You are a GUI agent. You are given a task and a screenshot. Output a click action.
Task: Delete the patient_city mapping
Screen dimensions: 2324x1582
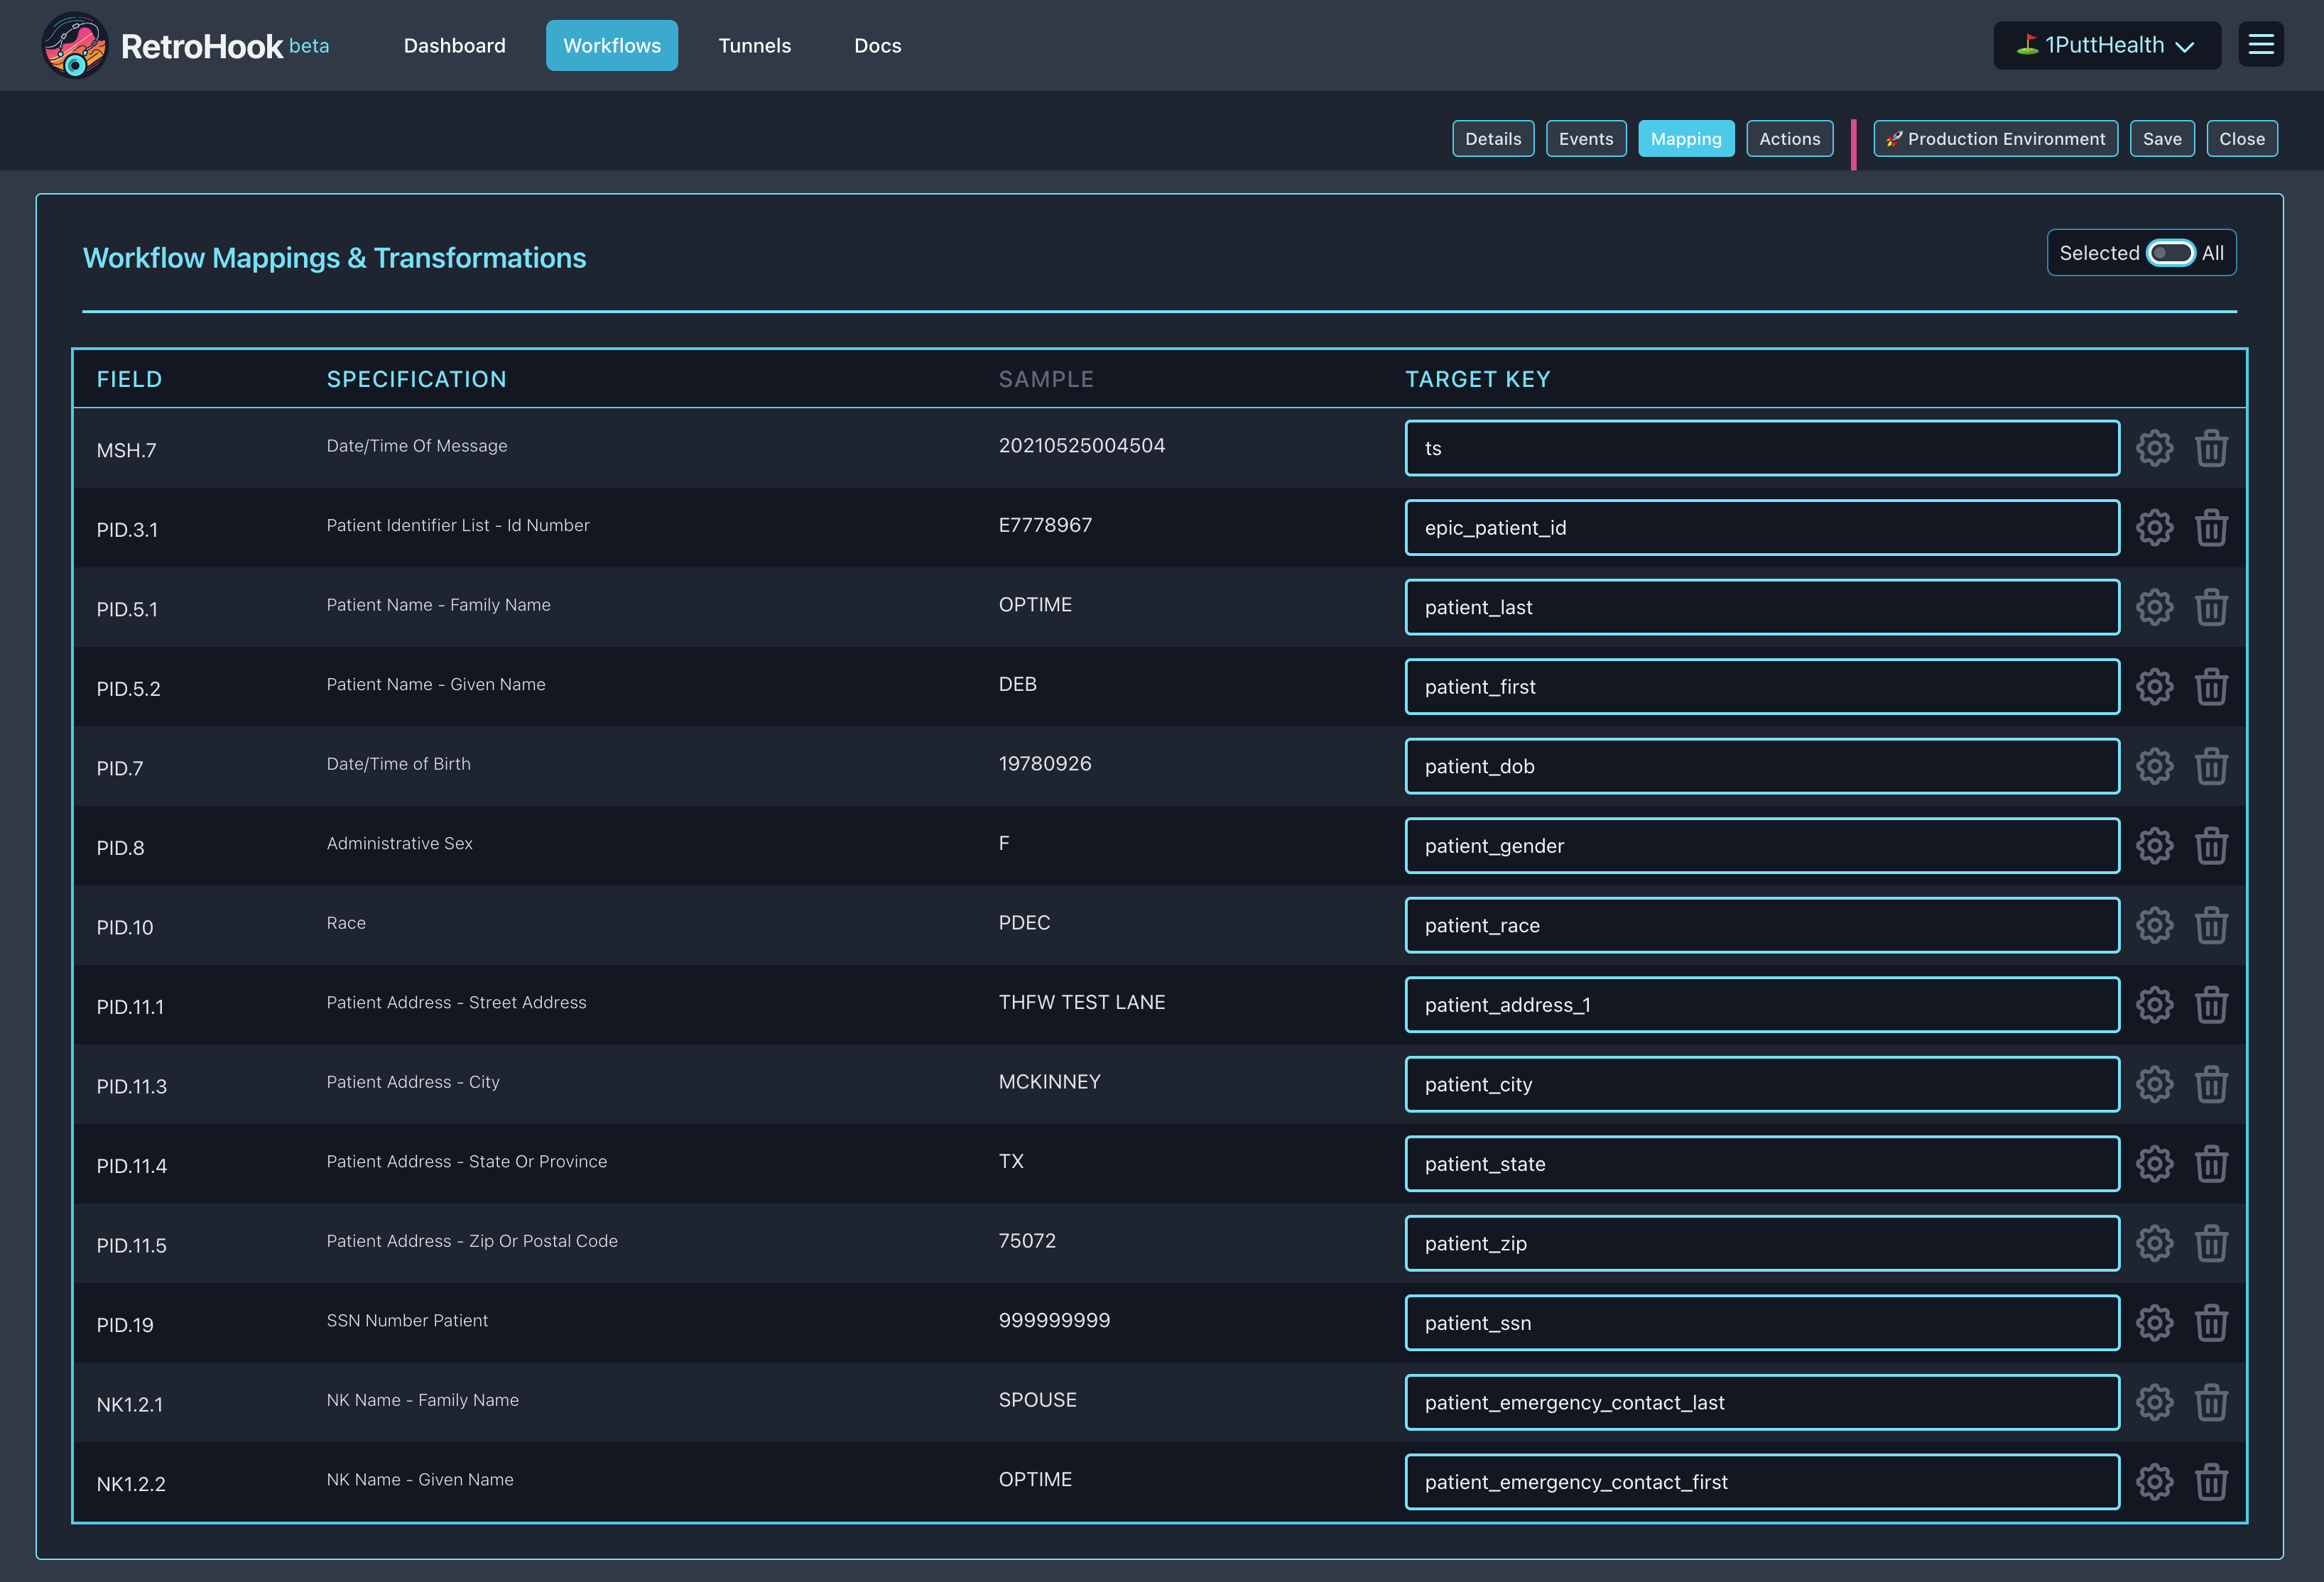[x=2211, y=1084]
